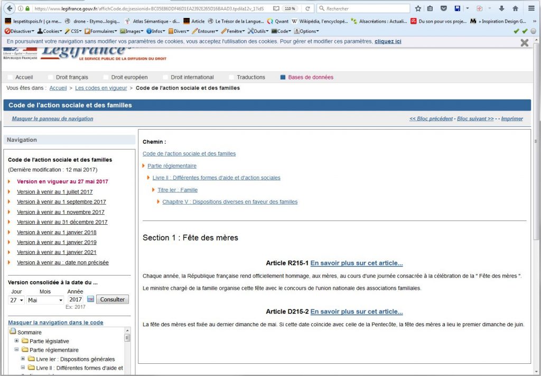Open the Jour day dropdown

(x=16, y=300)
